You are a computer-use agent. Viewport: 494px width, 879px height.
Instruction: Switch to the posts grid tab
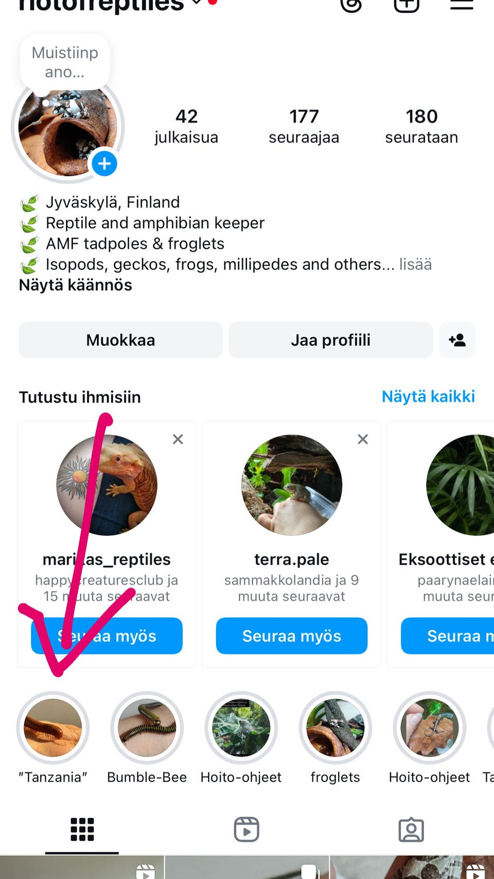(x=82, y=830)
